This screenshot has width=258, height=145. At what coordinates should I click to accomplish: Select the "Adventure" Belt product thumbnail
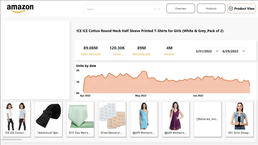(48, 119)
